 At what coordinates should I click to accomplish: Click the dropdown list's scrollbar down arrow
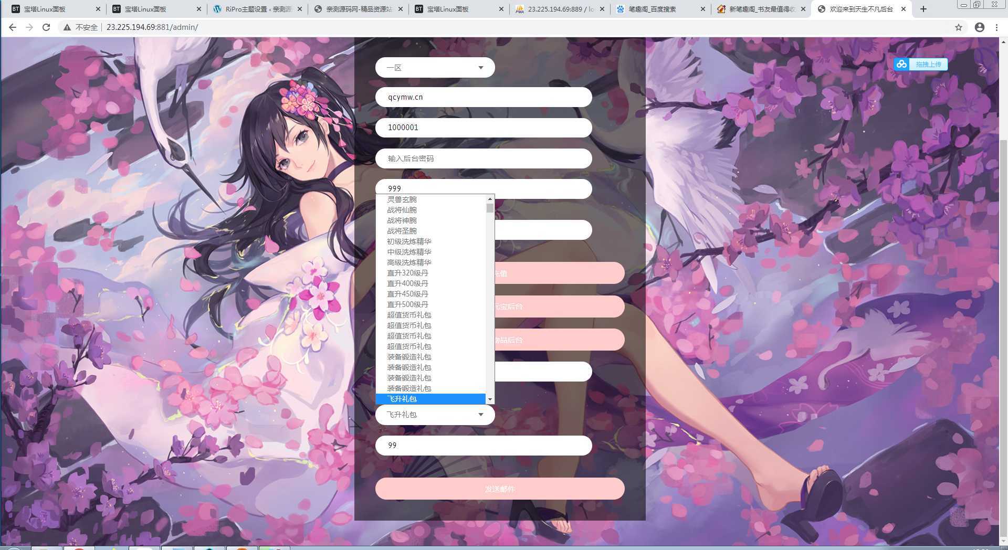coord(490,399)
